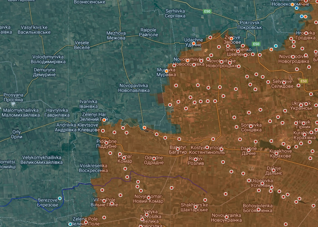The height and width of the screenshot is (227, 318).
Task: Click the orange marker on Novoekonomichne label
Action: tap(292, 4)
